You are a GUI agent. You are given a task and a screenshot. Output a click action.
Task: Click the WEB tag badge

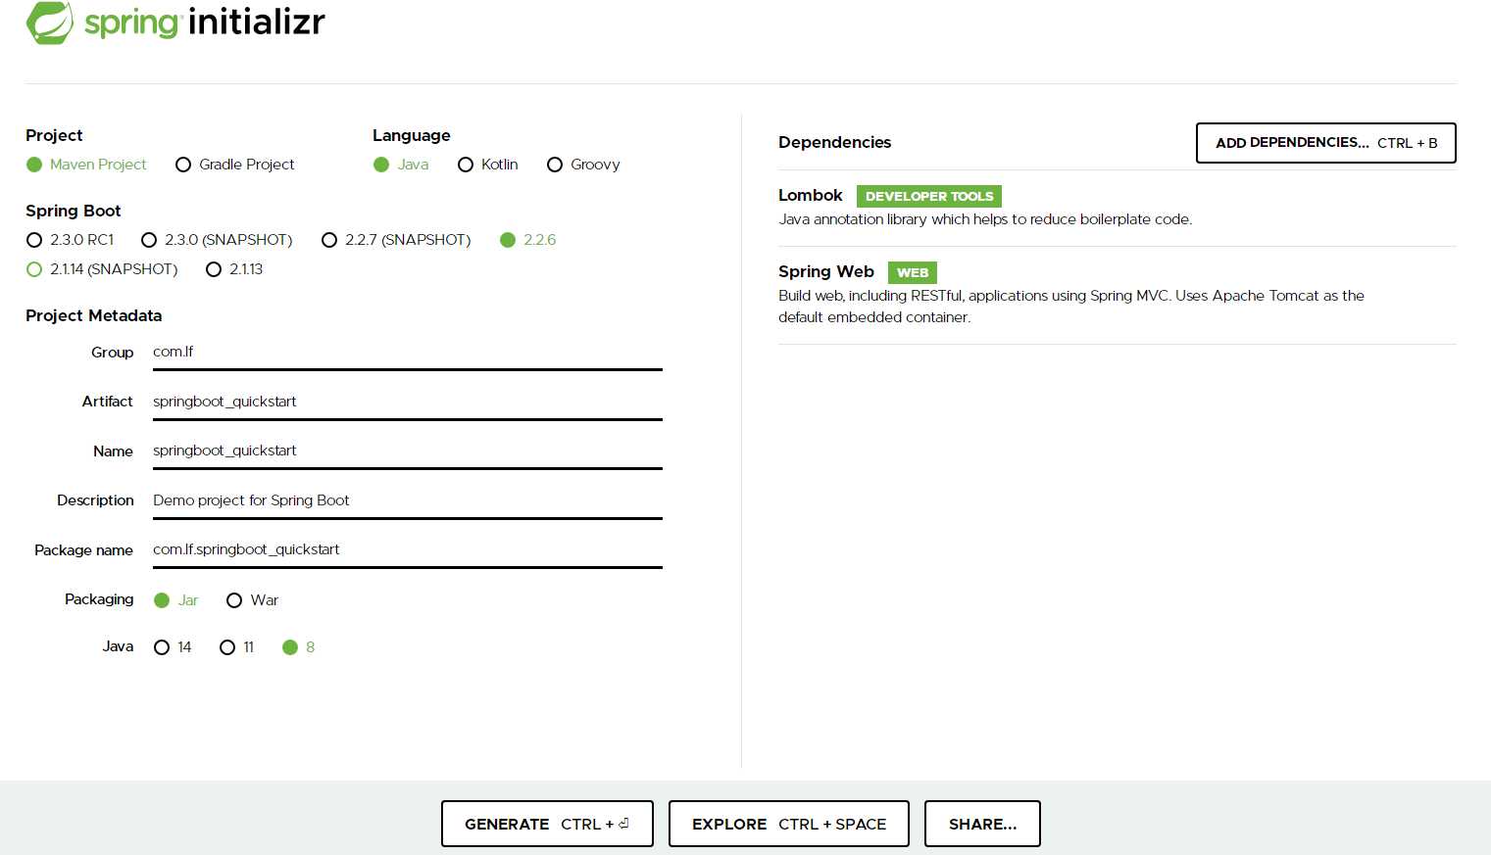pos(913,272)
